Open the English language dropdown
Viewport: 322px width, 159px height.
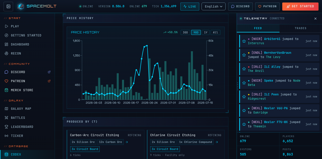[x=214, y=7]
